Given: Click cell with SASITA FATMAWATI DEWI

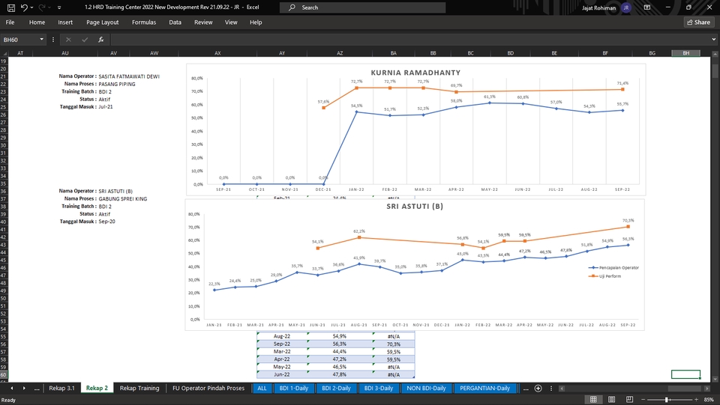Looking at the screenshot, I should [129, 76].
